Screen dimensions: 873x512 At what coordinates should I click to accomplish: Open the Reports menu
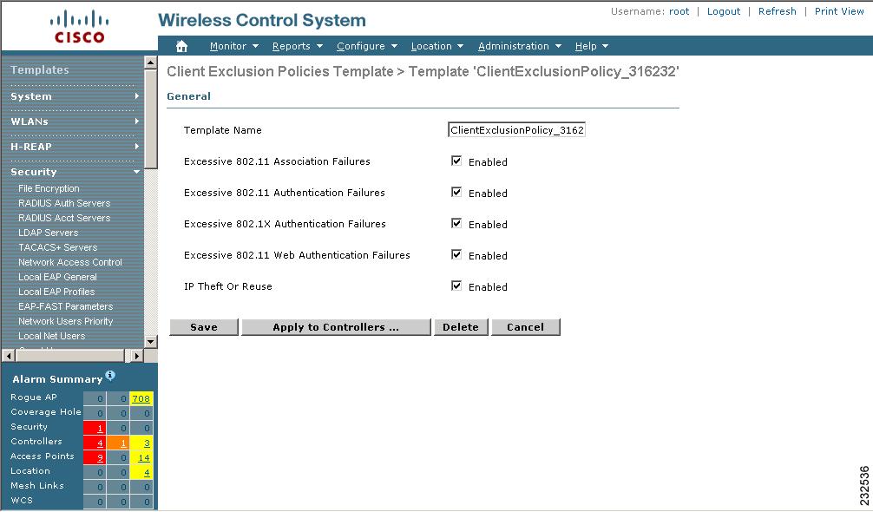(298, 46)
